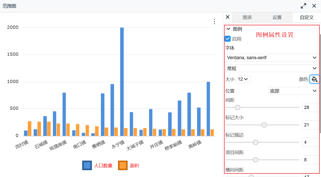Switch to the 设置 tab

pyautogui.click(x=277, y=17)
